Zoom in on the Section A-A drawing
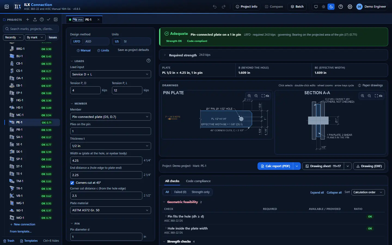The width and height of the screenshot is (392, 245). coord(362,96)
